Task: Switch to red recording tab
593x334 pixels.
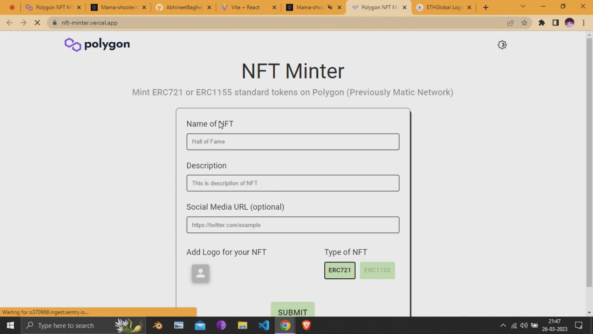Action: pos(12,7)
